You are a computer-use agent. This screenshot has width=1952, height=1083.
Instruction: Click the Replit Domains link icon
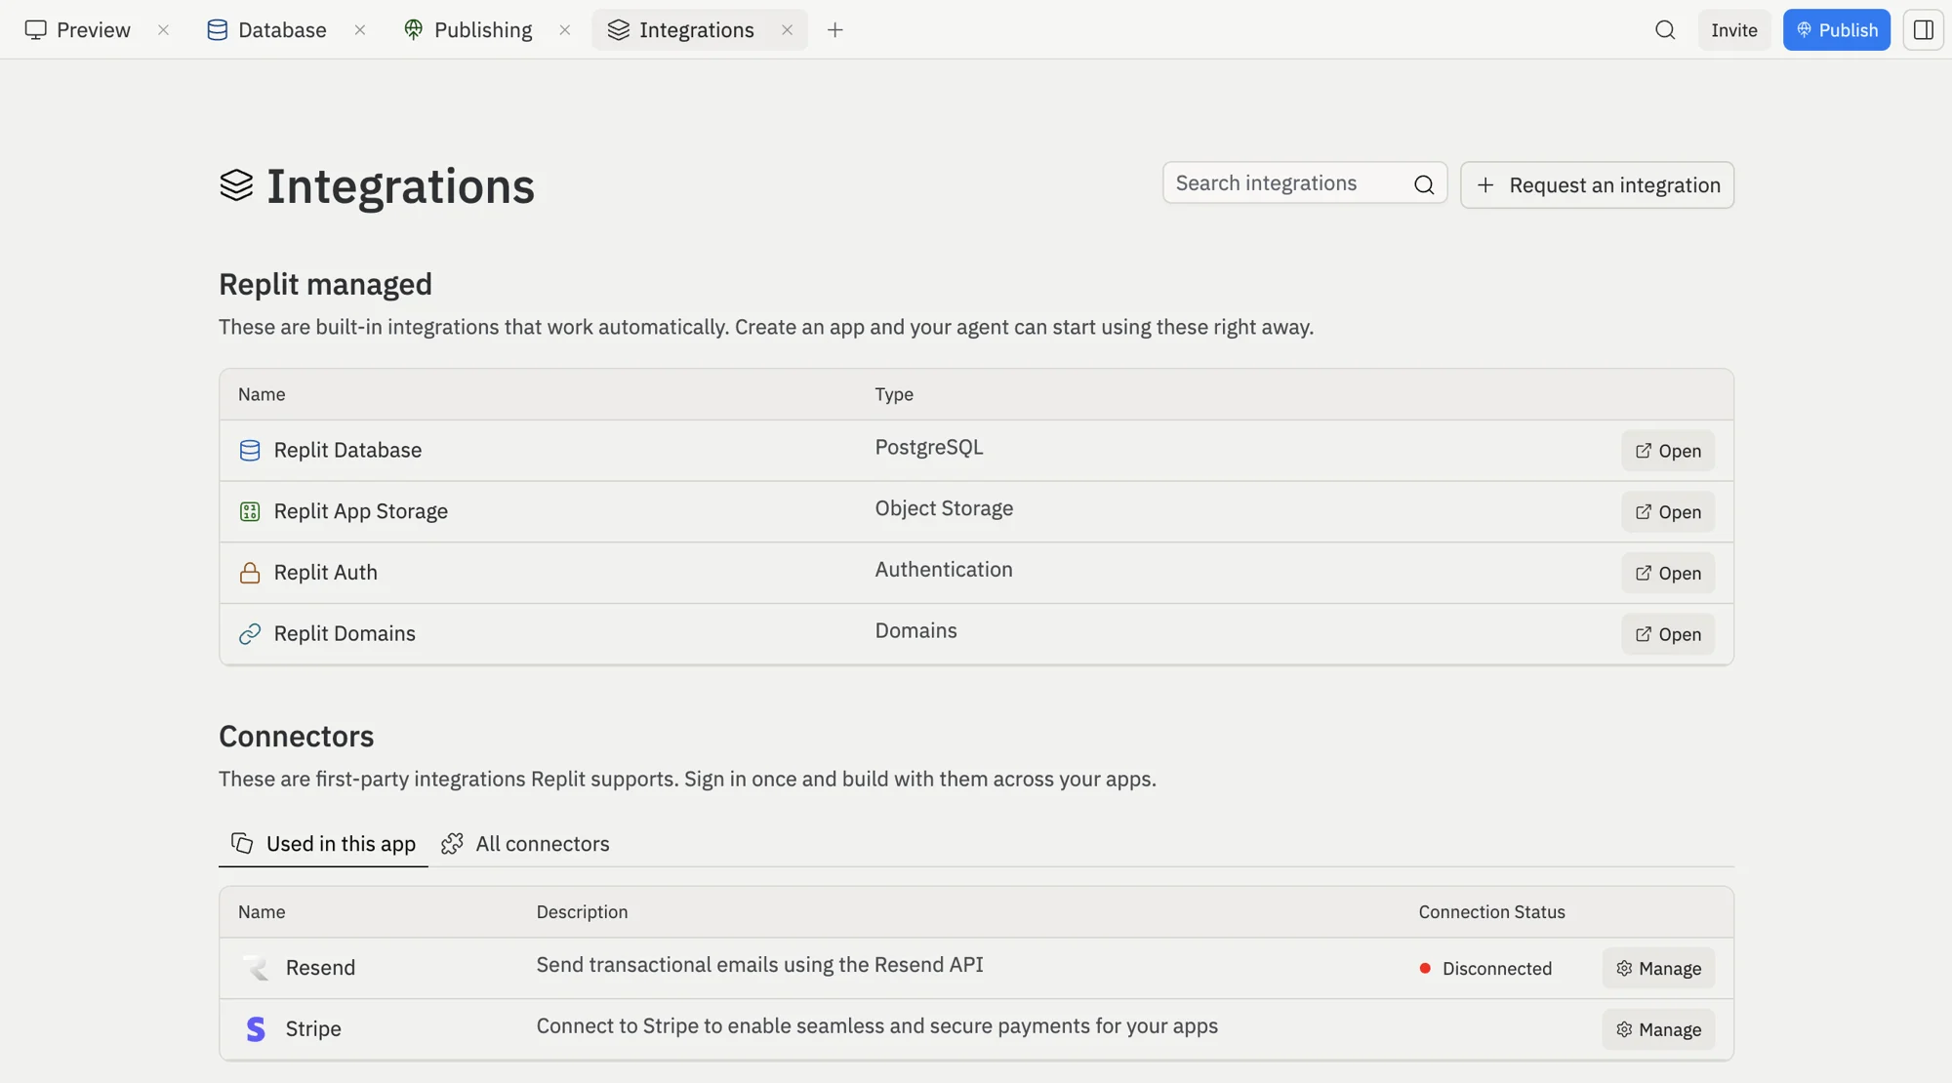250,634
